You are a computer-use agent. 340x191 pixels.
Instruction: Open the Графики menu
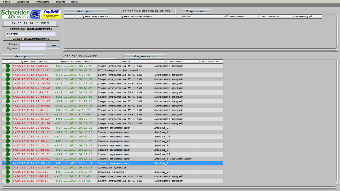pyautogui.click(x=23, y=2)
